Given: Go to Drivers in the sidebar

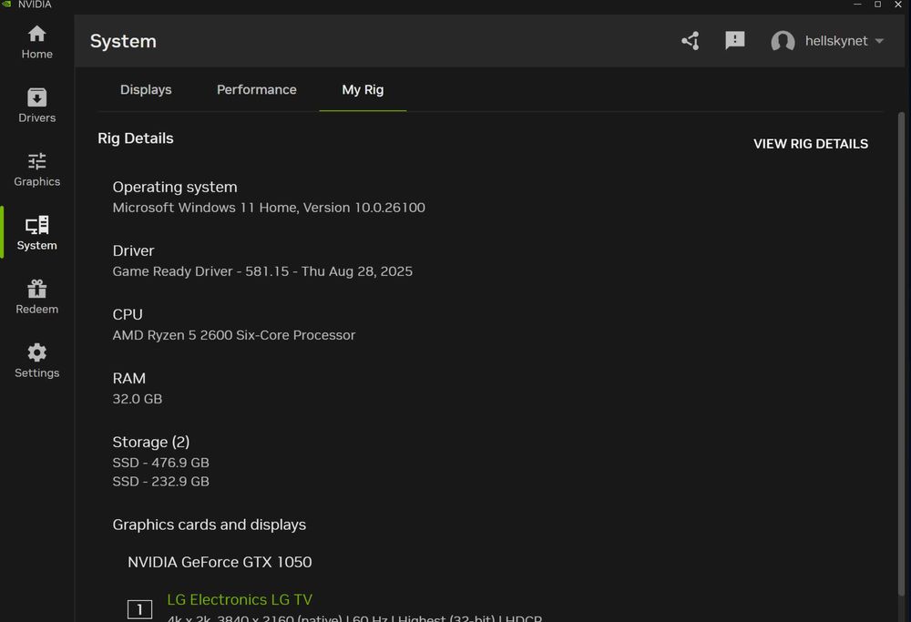Looking at the screenshot, I should (x=36, y=106).
